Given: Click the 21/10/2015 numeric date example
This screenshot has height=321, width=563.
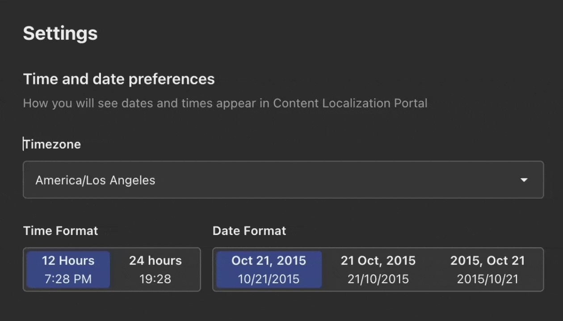Looking at the screenshot, I should click(378, 279).
